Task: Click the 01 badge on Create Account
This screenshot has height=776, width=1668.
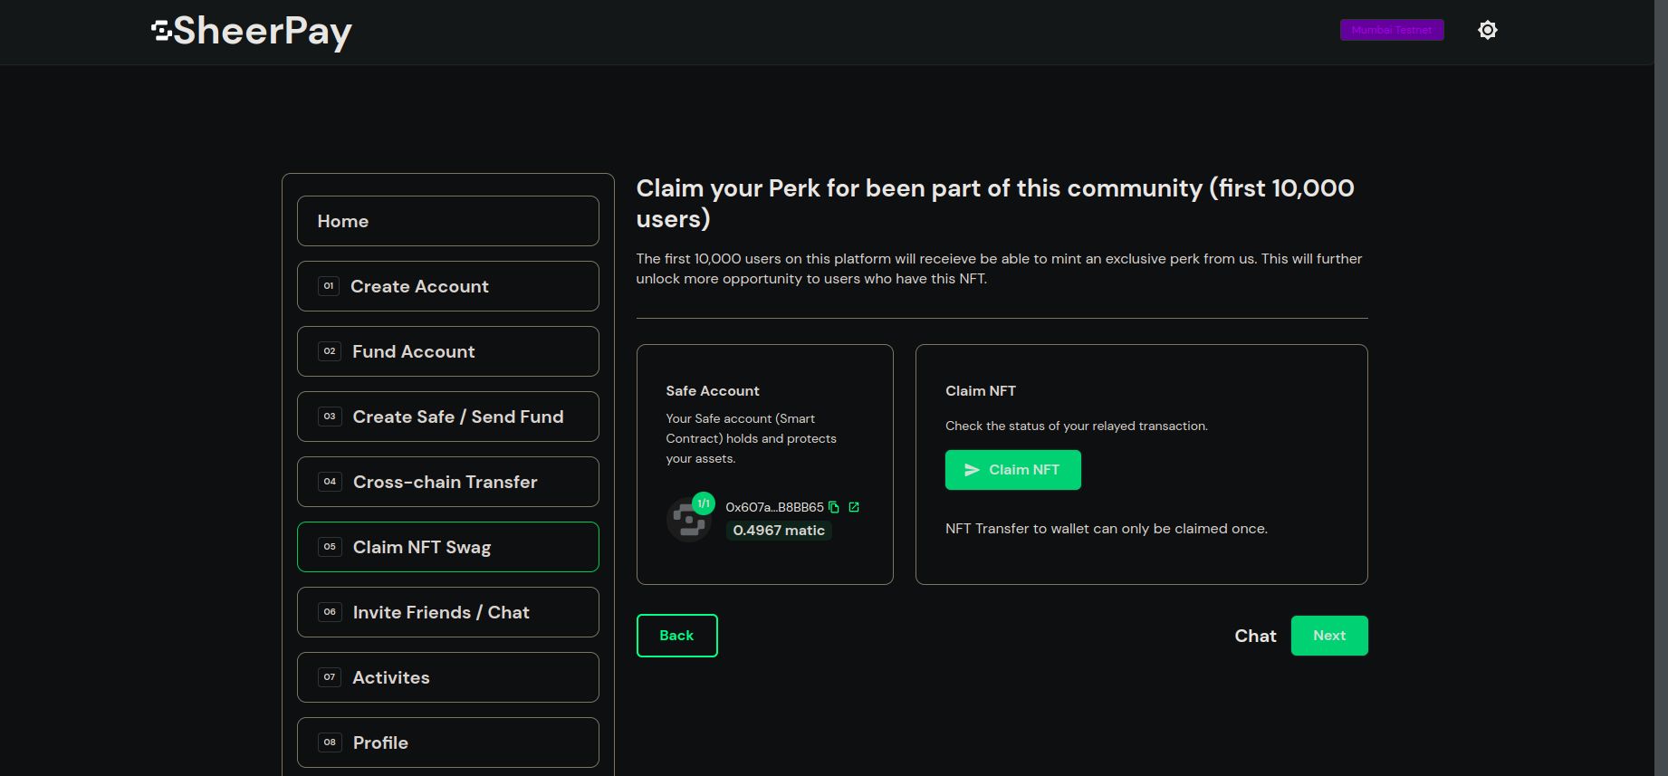Action: (329, 286)
